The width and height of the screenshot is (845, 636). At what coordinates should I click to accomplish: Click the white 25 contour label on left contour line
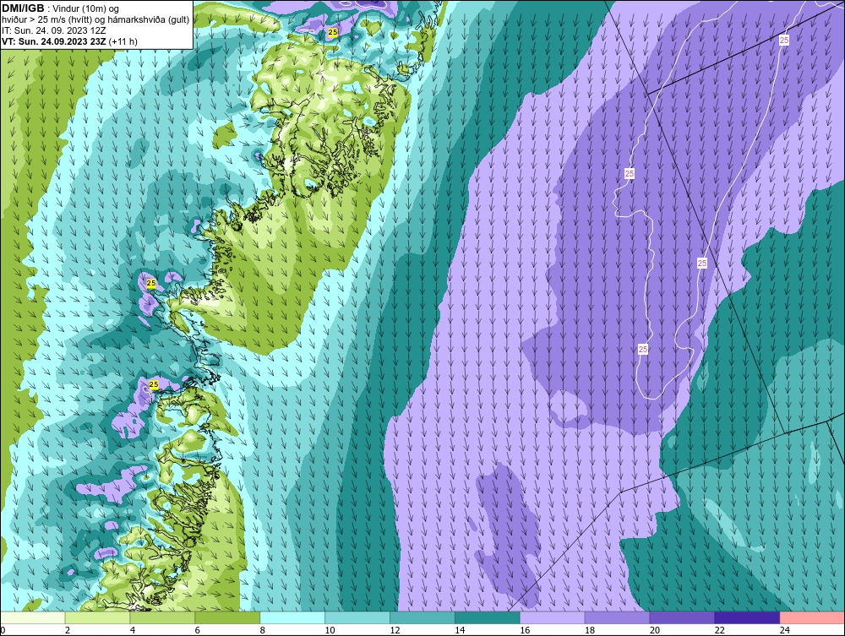pyautogui.click(x=630, y=173)
